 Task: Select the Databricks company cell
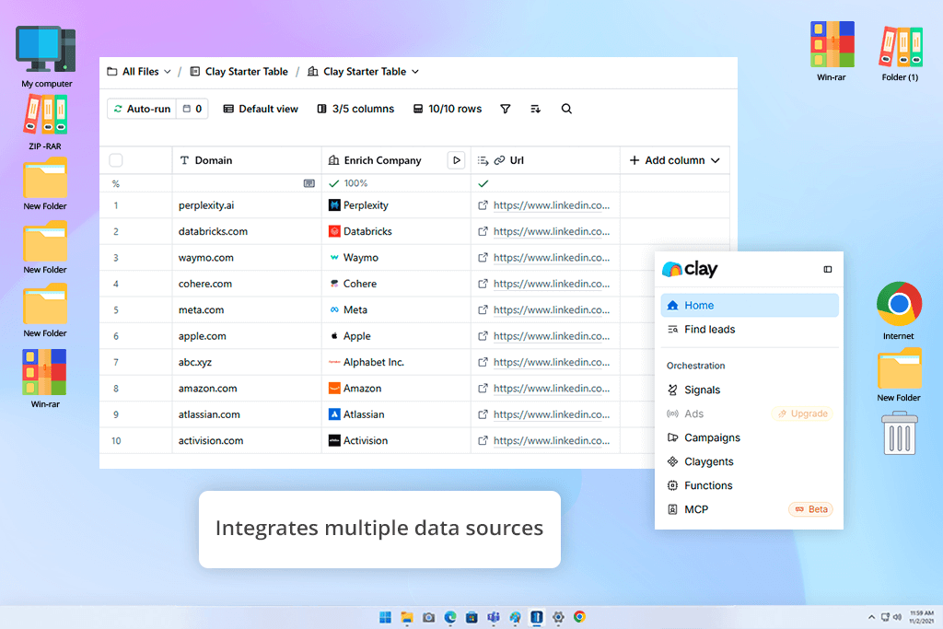tap(396, 231)
